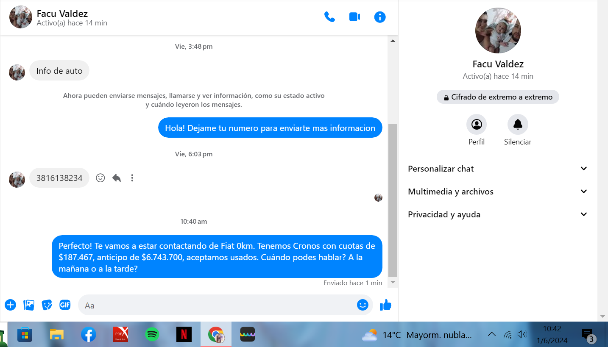608x347 pixels.
Task: Click Activo(a) hace 14 min in side panel
Action: click(x=498, y=76)
